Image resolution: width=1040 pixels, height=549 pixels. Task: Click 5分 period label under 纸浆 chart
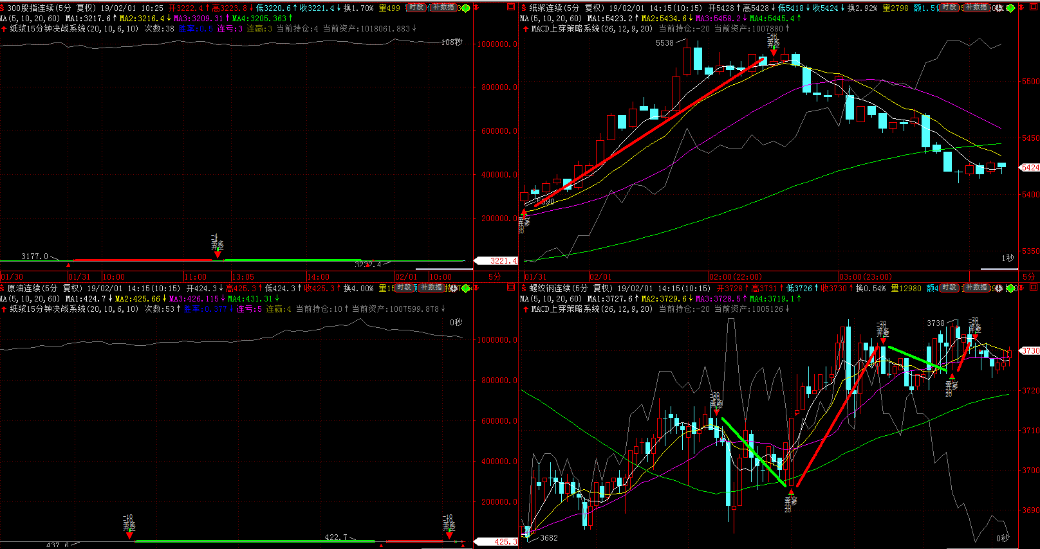(1029, 276)
